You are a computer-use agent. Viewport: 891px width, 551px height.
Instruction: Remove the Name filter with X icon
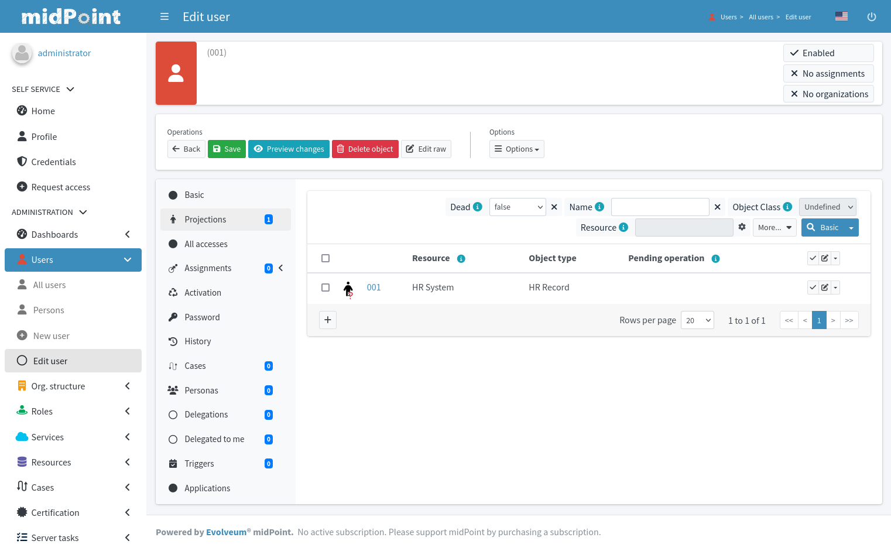pos(717,207)
